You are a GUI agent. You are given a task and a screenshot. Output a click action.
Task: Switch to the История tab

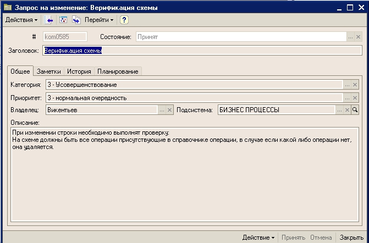79,71
